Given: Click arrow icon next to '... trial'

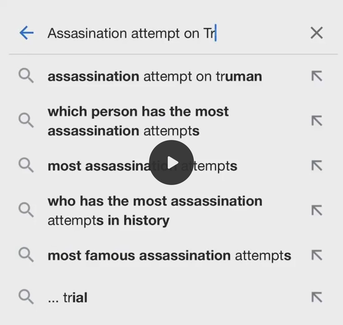Looking at the screenshot, I should click(x=316, y=297).
